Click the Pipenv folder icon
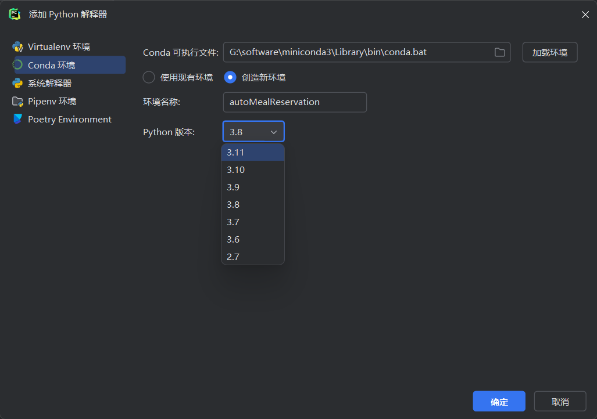 [17, 102]
